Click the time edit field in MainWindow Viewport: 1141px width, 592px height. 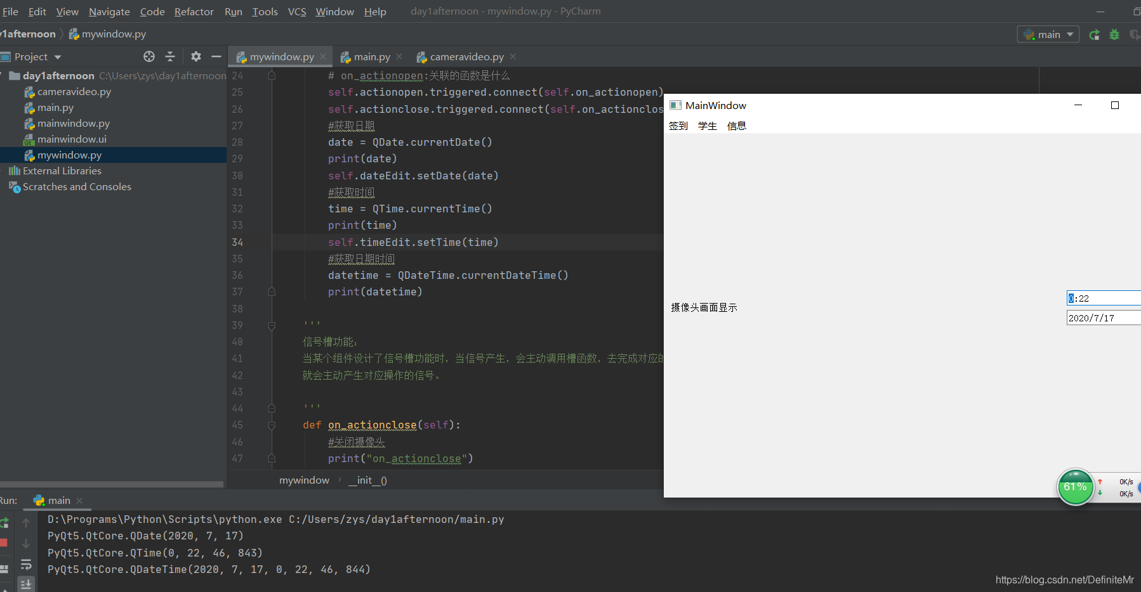tap(1104, 298)
